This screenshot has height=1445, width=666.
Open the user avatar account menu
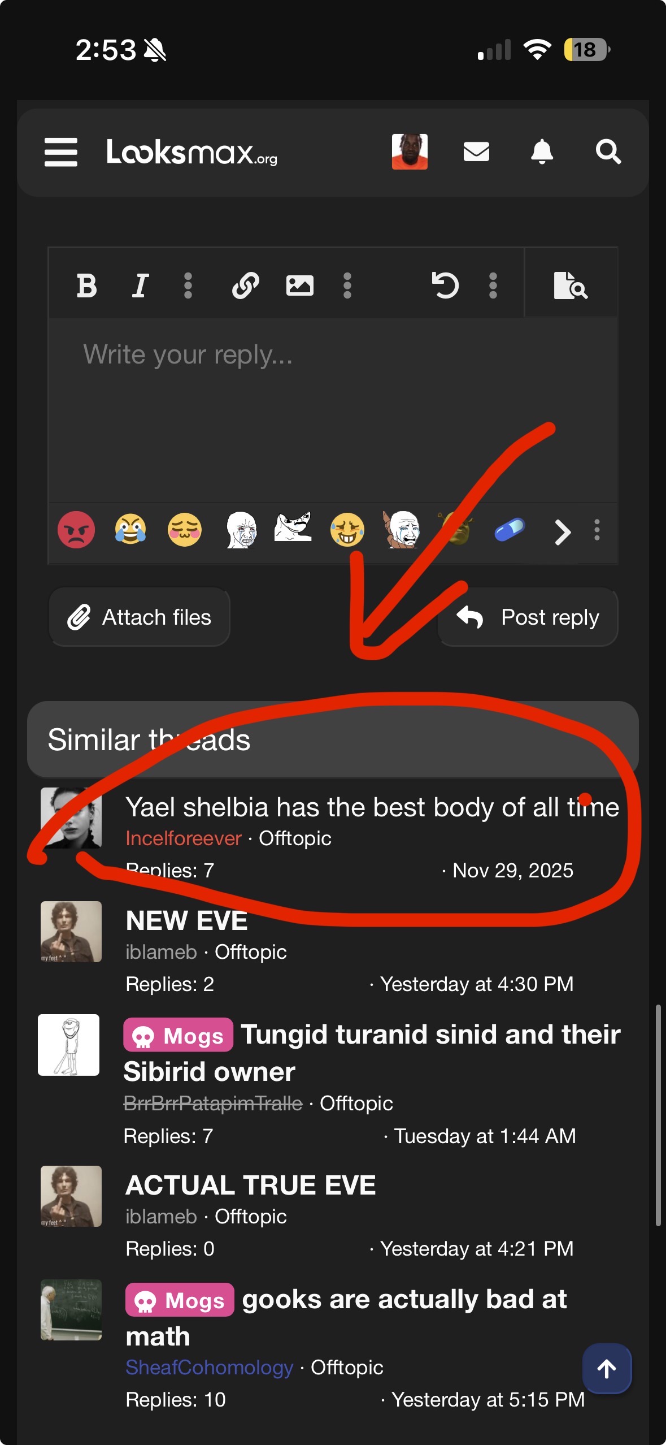coord(410,152)
